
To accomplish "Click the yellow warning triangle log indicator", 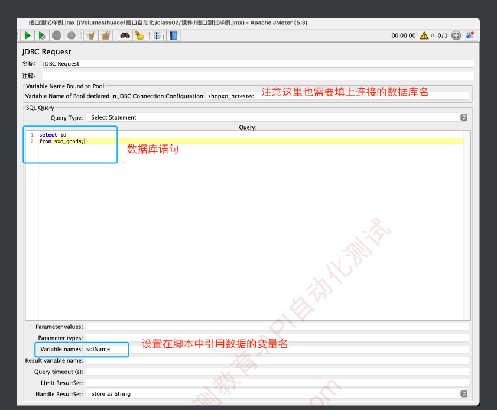I will (424, 35).
